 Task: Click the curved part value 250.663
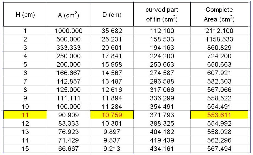[x=162, y=65]
